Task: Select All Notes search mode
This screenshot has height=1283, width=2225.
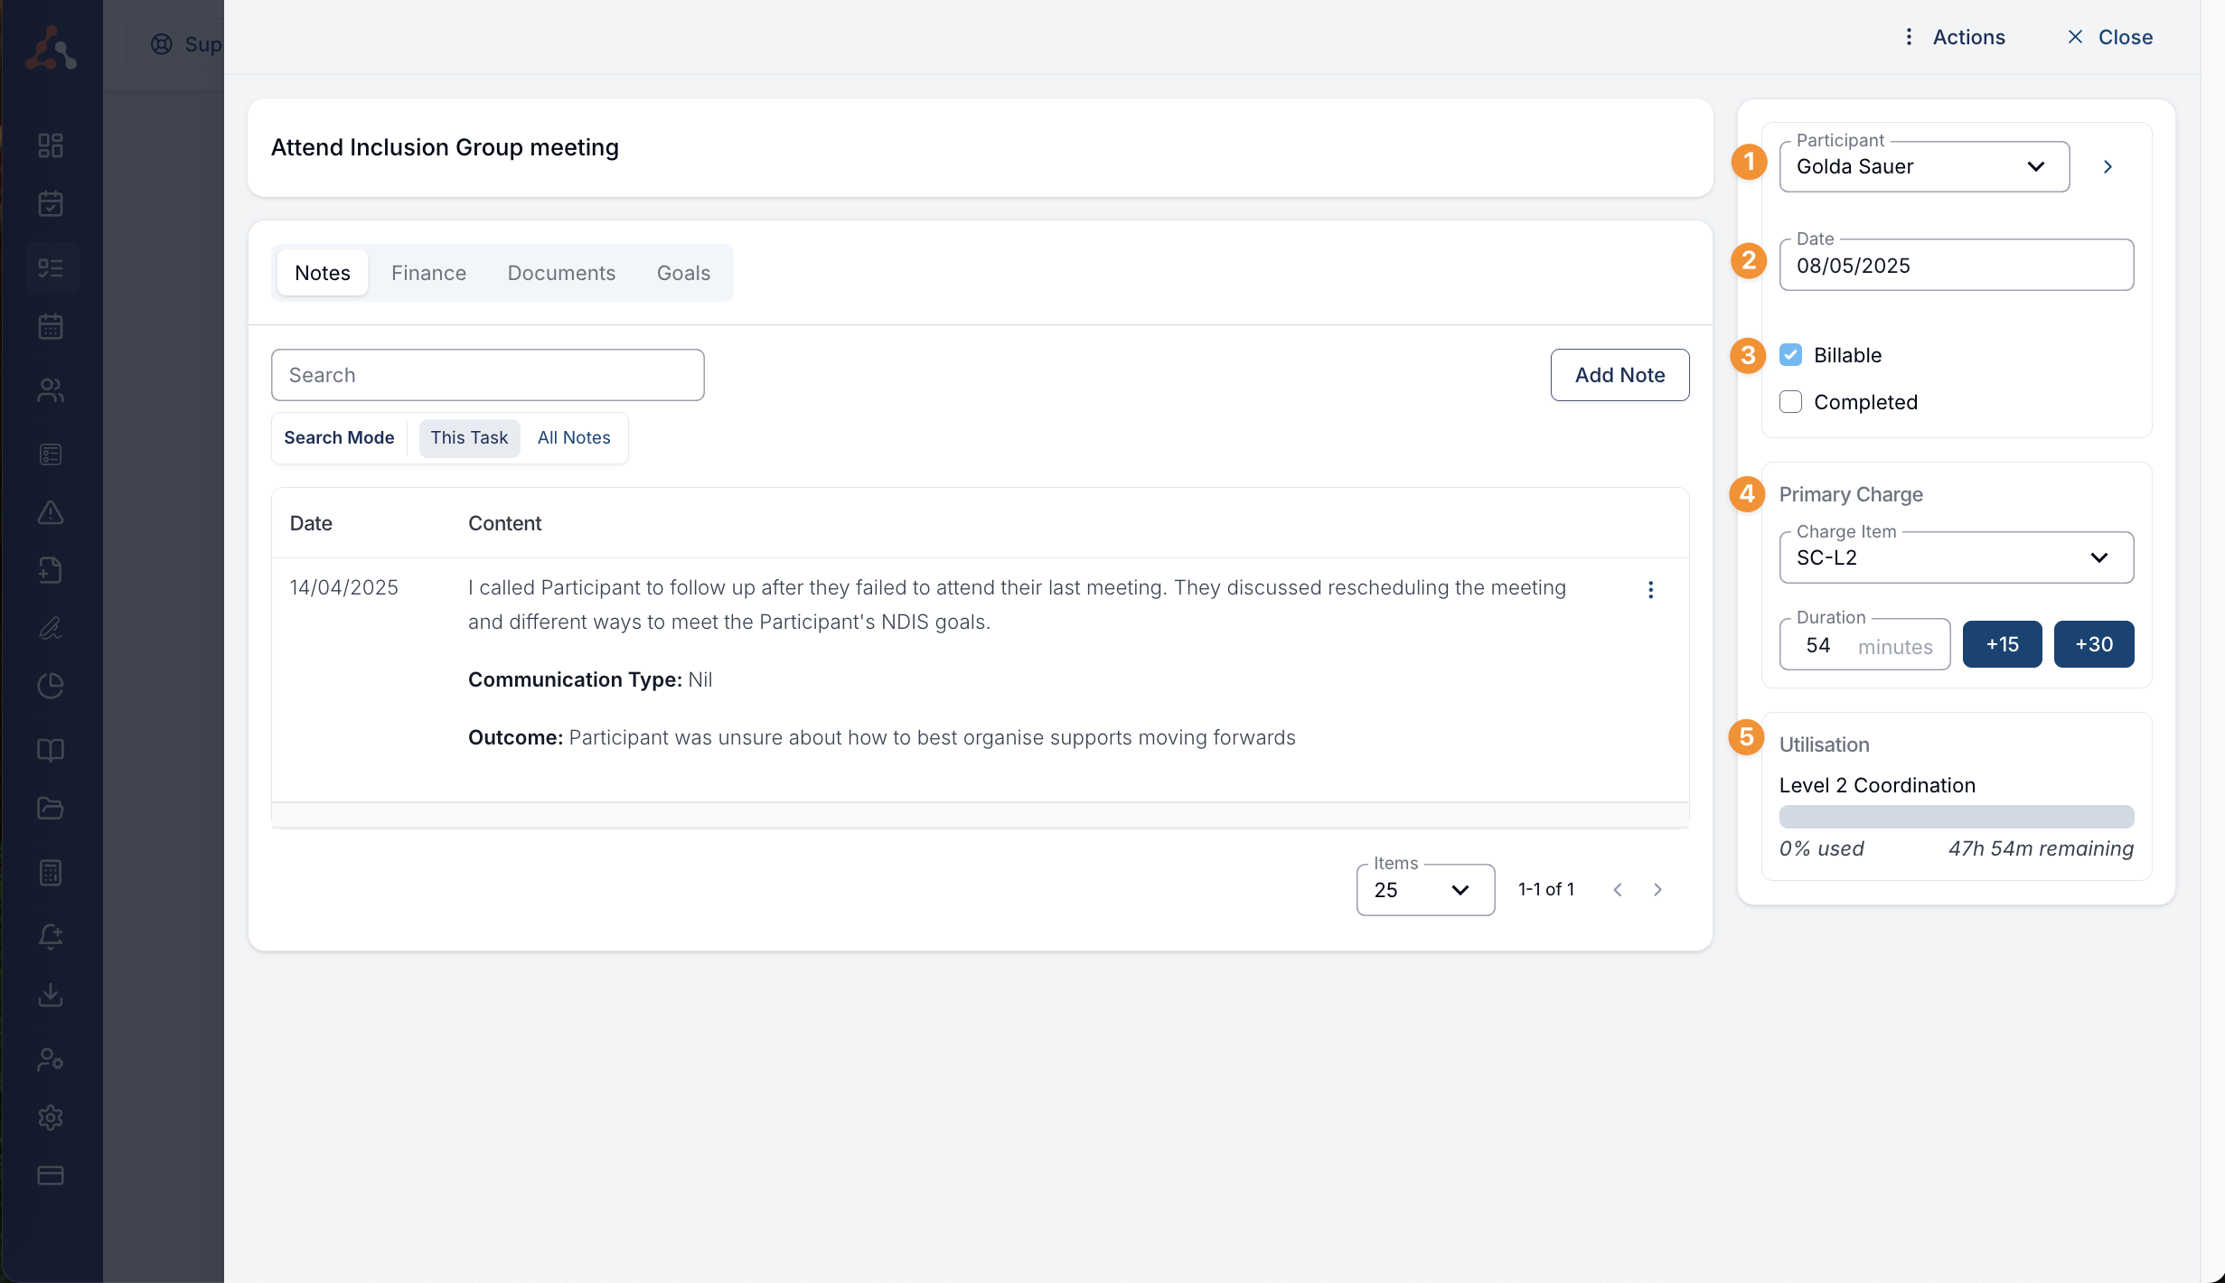Action: pos(574,438)
